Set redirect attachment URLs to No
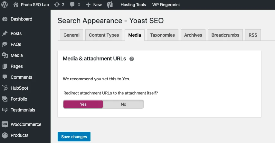The width and height of the screenshot is (275, 143). [123, 104]
